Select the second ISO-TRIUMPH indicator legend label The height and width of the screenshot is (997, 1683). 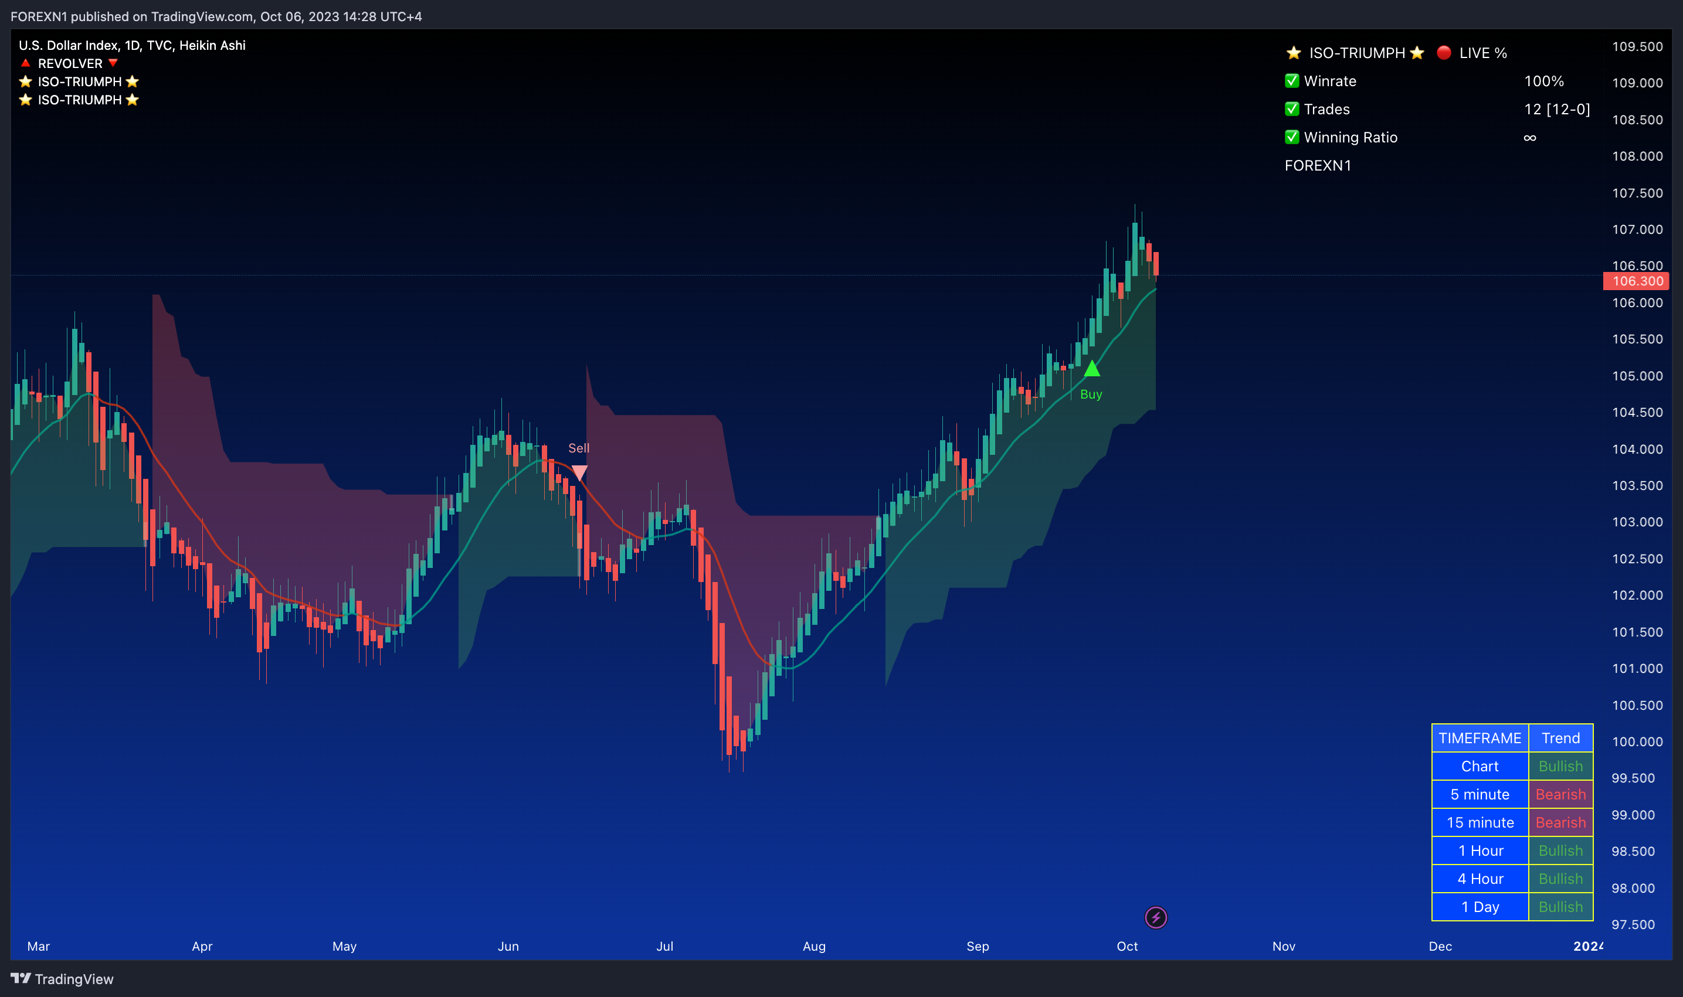79,100
